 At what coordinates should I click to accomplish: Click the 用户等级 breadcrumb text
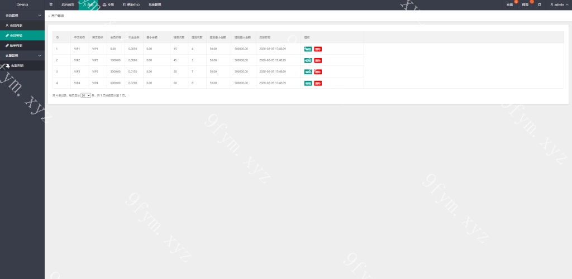pyautogui.click(x=58, y=16)
